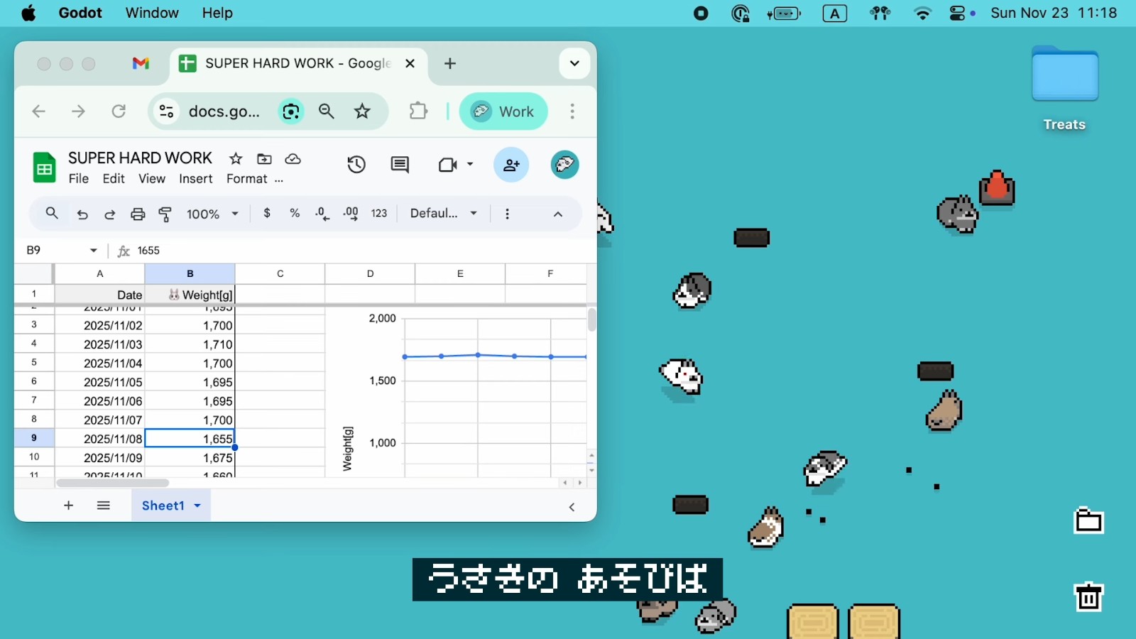The width and height of the screenshot is (1136, 639).
Task: Star the SUPER HARD WORK spreadsheet
Action: [x=235, y=158]
